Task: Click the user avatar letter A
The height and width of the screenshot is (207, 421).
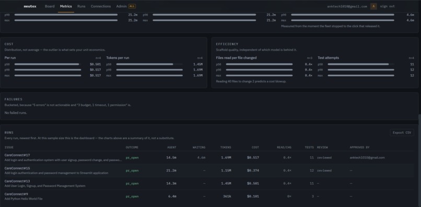Action: [x=373, y=6]
